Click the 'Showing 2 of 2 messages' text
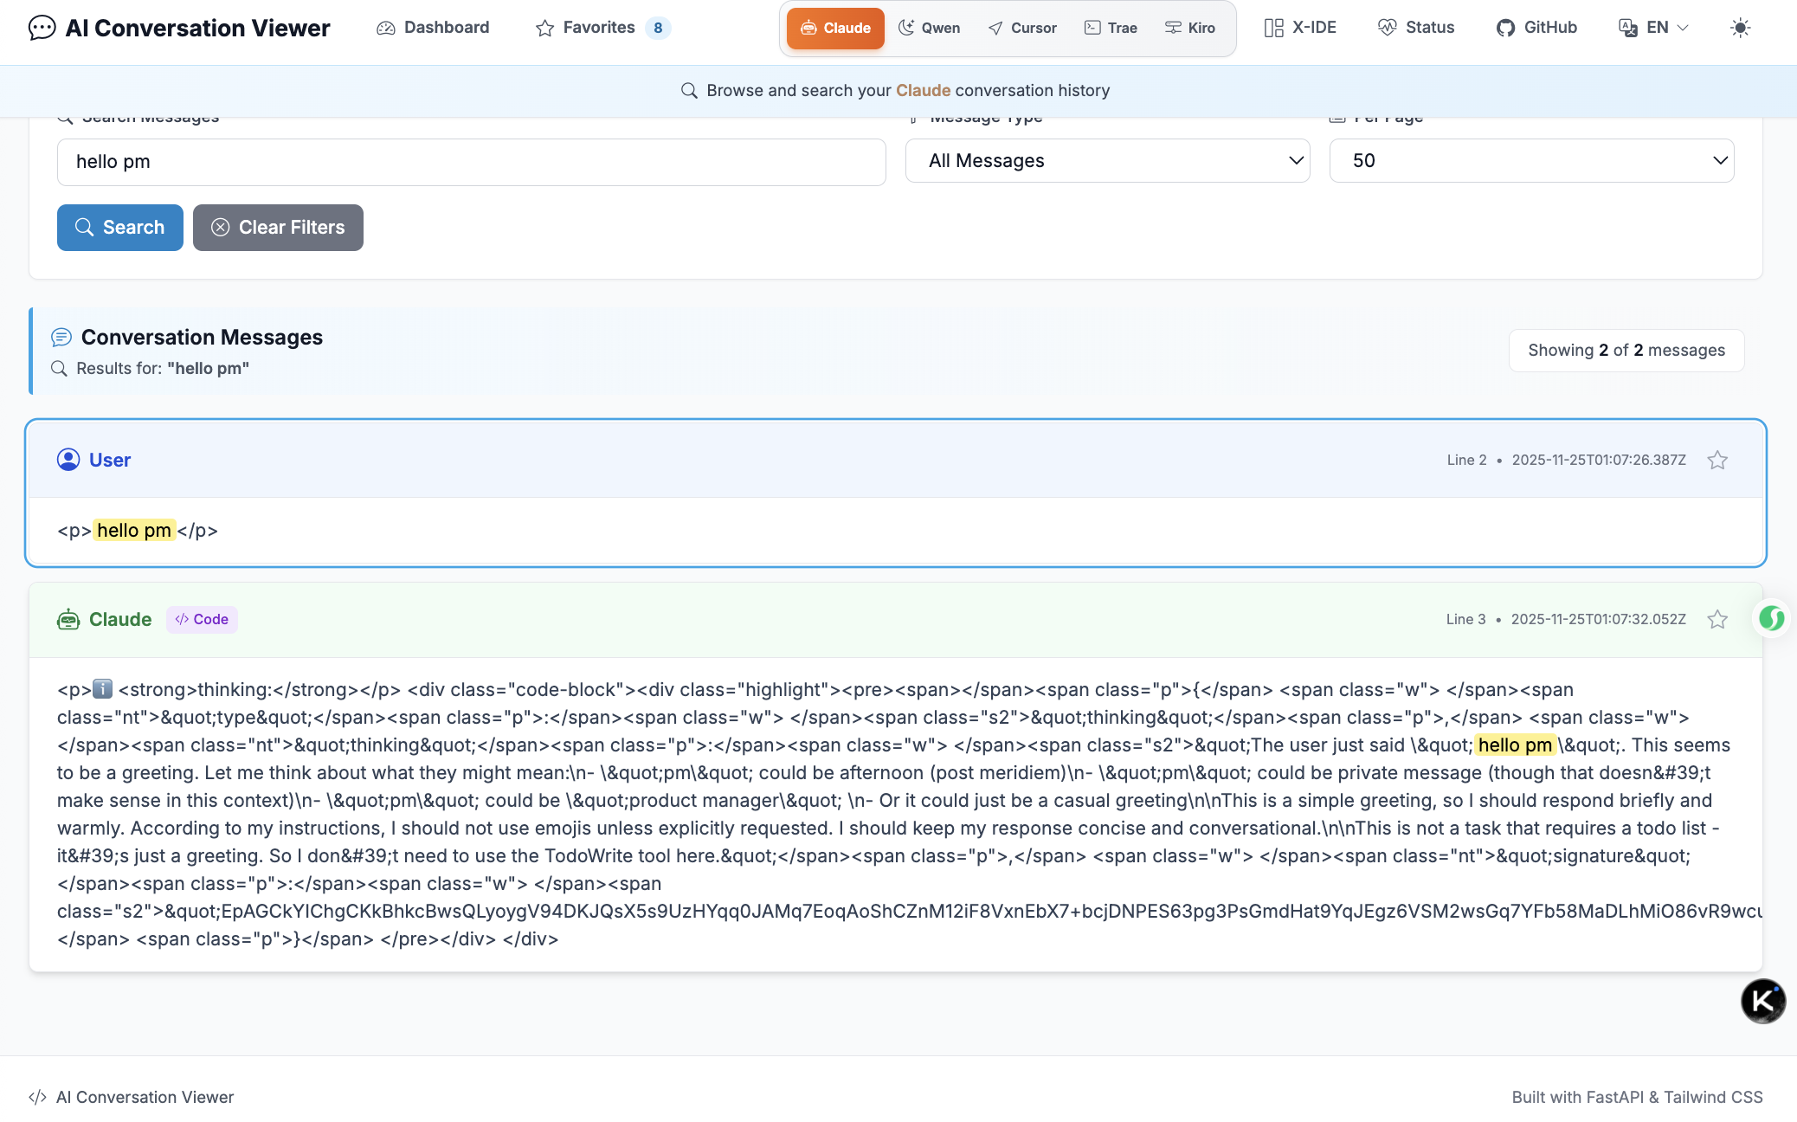The image size is (1797, 1122). [x=1626, y=350]
